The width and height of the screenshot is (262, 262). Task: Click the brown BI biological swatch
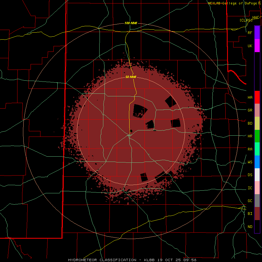(257, 214)
